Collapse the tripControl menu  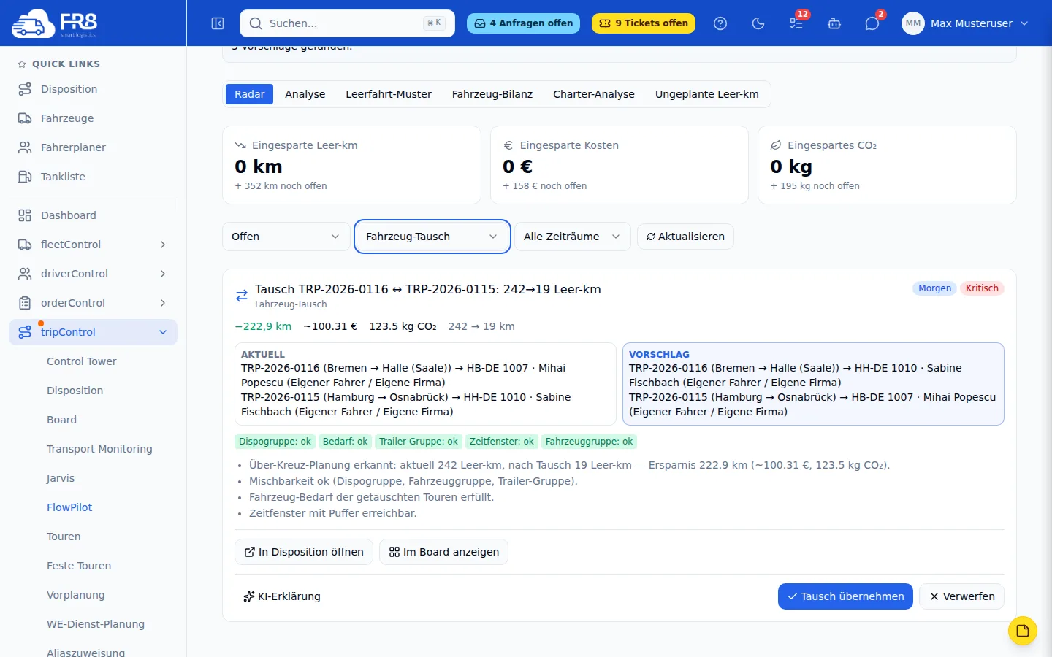pos(94,332)
